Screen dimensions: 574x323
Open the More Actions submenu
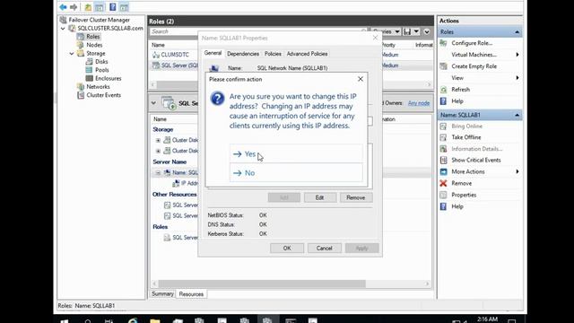(x=468, y=171)
